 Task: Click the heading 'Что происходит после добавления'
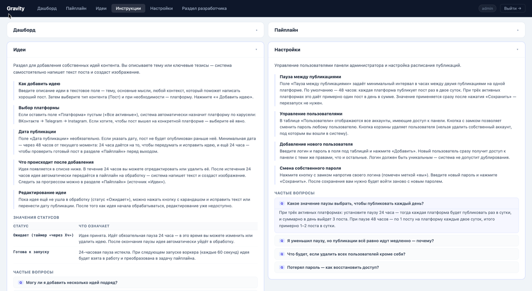(56, 162)
